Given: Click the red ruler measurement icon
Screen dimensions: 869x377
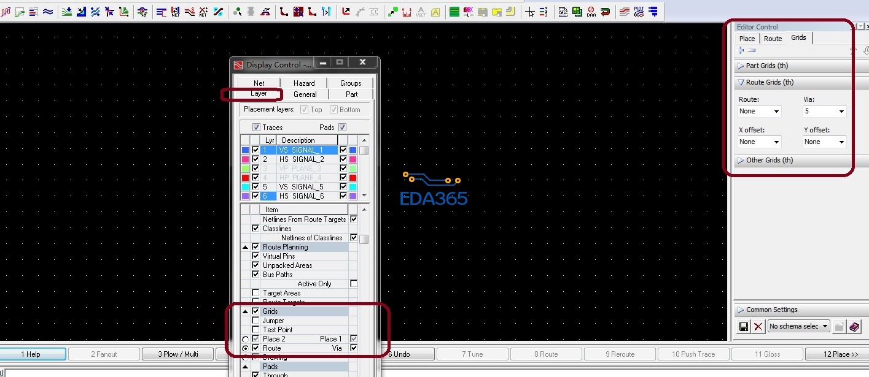Looking at the screenshot, I should tap(406, 12).
